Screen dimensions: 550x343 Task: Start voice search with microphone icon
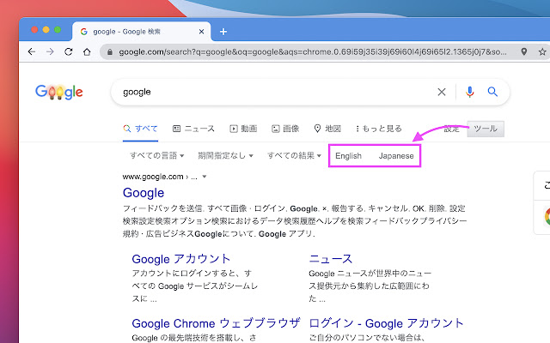[x=470, y=92]
